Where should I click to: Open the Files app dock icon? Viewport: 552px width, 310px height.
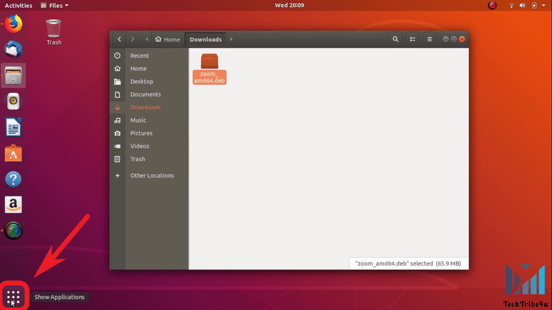tap(13, 75)
